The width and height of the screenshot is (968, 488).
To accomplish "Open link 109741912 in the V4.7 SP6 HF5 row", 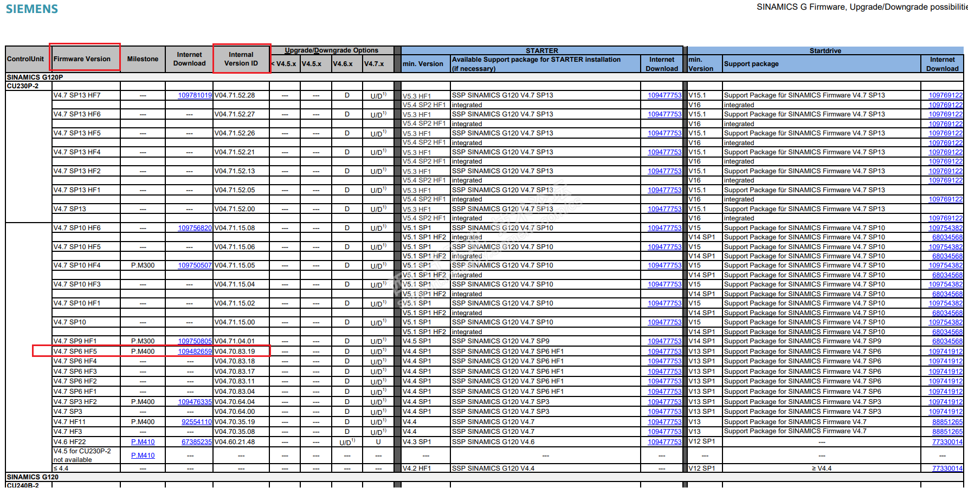I will 946,352.
